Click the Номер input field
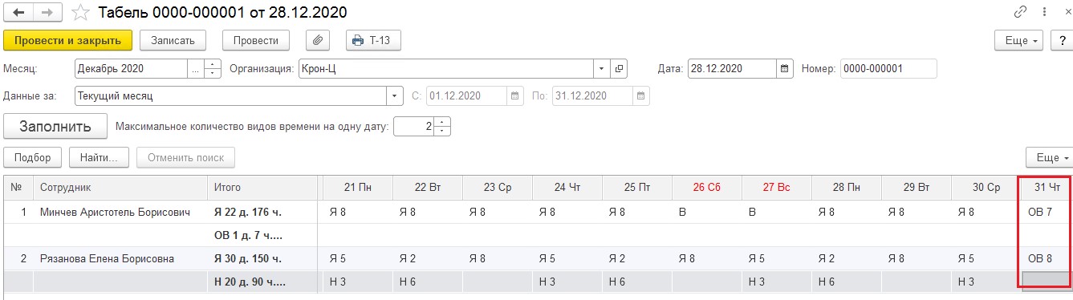1073x300 pixels. pos(888,69)
